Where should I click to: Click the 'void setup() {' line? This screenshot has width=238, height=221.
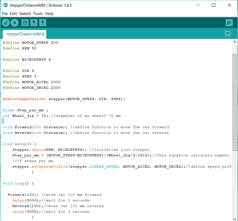(x=20, y=144)
